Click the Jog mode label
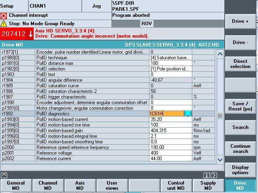 click(x=97, y=6)
